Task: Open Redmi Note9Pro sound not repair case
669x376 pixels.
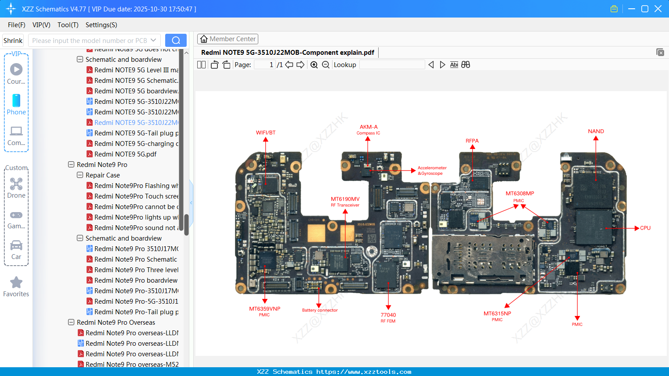Action: pyautogui.click(x=132, y=228)
